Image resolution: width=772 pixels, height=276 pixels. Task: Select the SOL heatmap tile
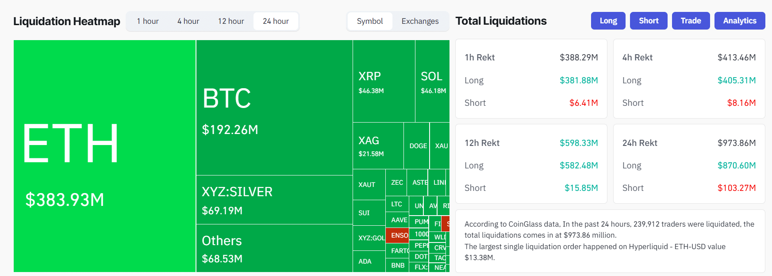[432, 81]
